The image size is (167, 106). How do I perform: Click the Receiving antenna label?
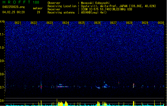(x=61, y=12)
